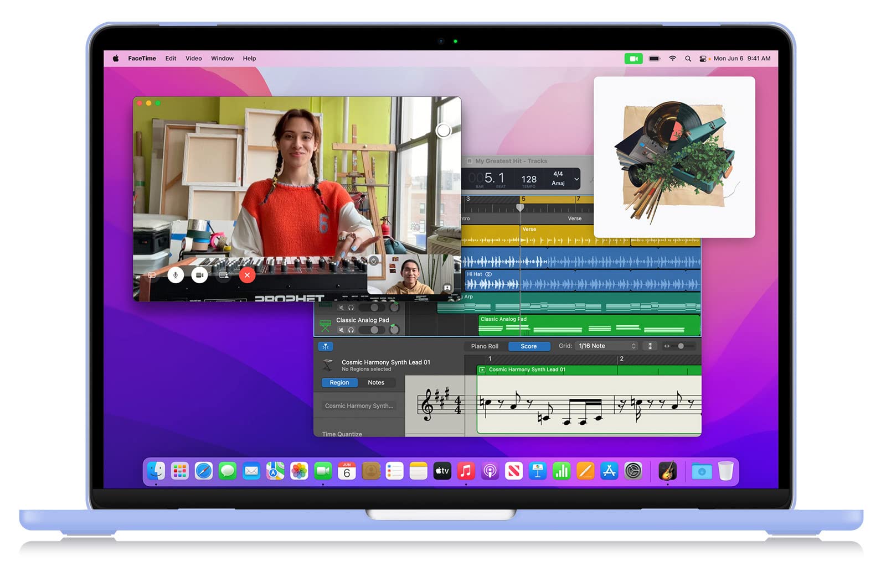Adjust the editor horizontal zoom slider

pos(681,346)
